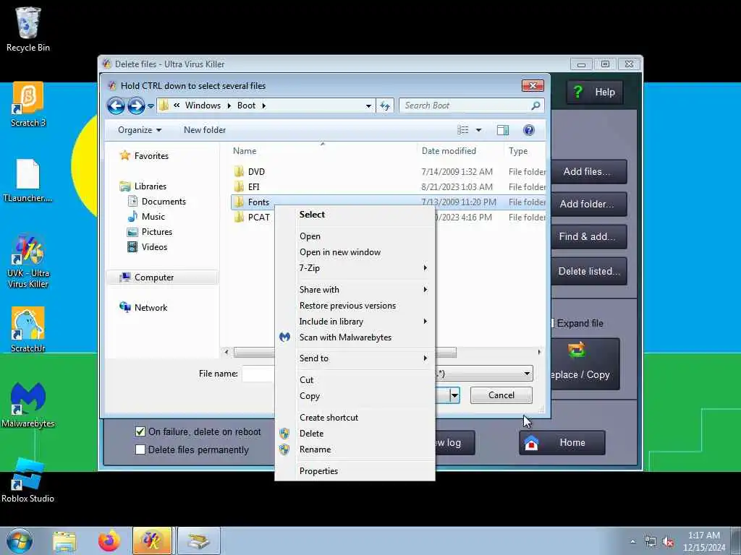Select Computer in the navigation pane
The image size is (741, 555).
tap(162, 277)
